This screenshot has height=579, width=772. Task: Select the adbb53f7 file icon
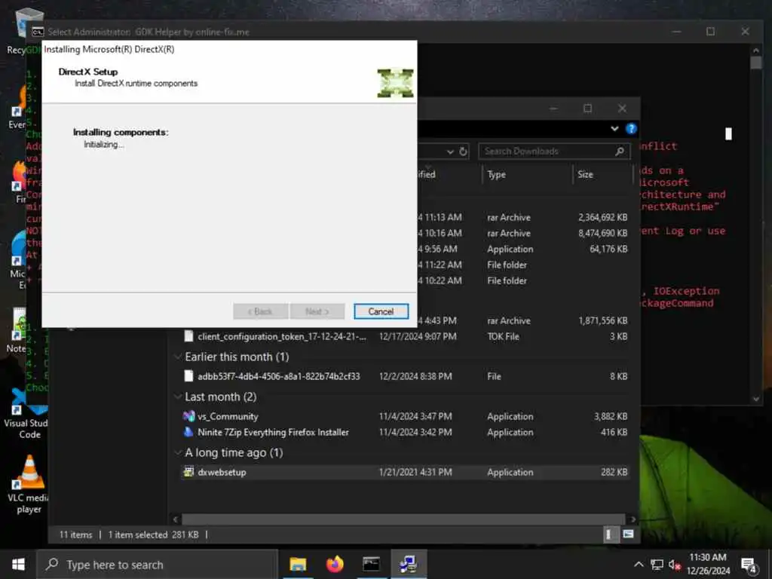point(188,375)
